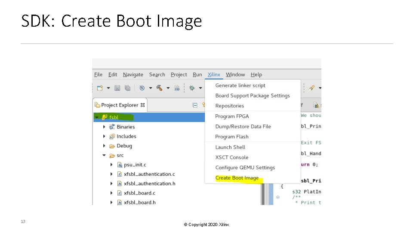Select the Project Explorer tab
Screen dimensions: 413x232
click(120, 105)
